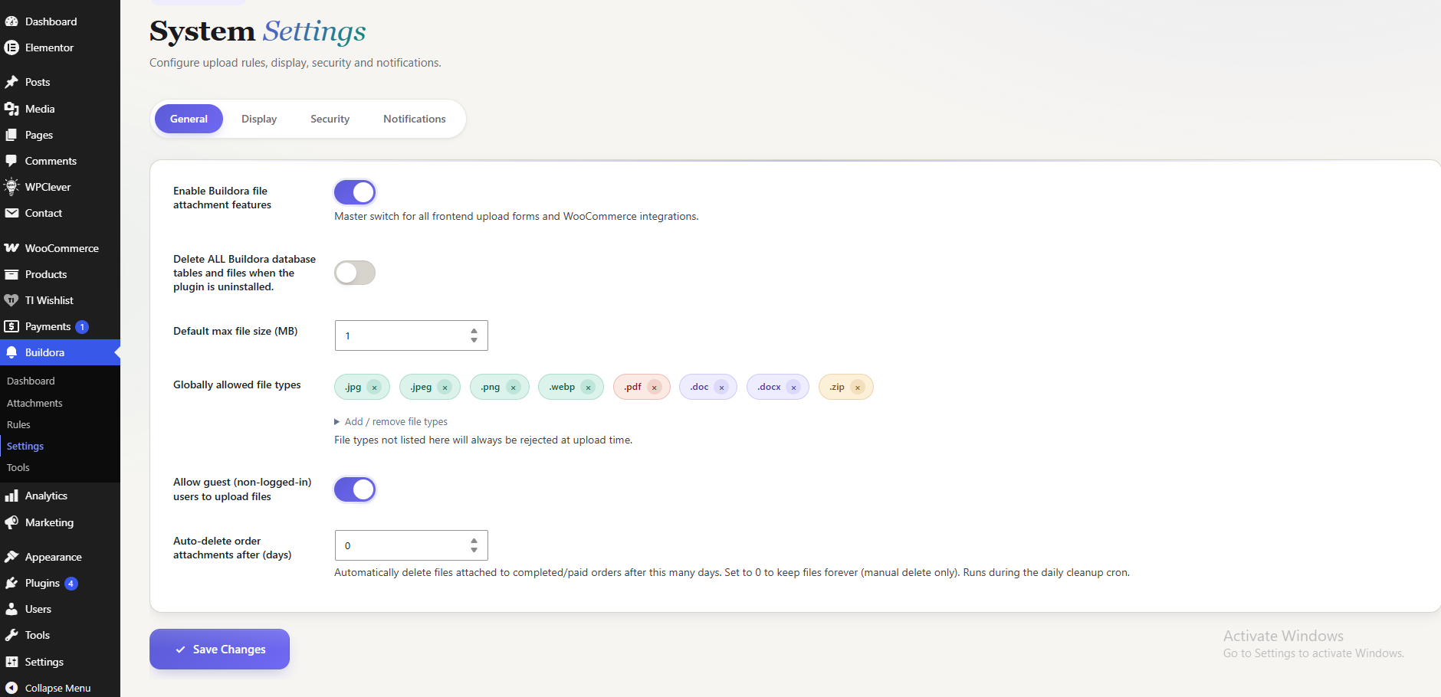
Task: Click the Media icon in sidebar
Action: [x=11, y=109]
